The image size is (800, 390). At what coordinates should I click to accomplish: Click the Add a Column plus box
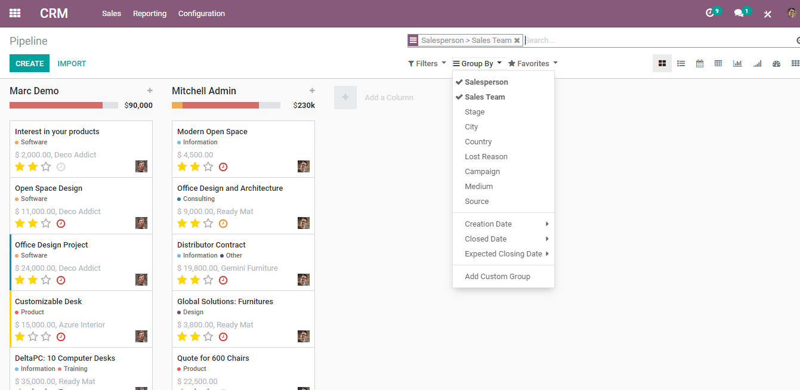click(345, 97)
